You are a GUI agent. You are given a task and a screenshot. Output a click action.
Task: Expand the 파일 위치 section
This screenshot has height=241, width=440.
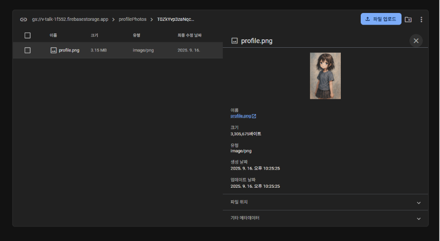[x=418, y=203]
